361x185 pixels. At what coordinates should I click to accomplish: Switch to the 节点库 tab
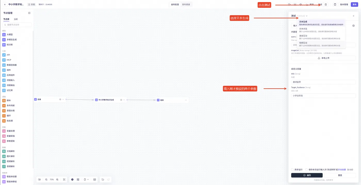[6, 19]
